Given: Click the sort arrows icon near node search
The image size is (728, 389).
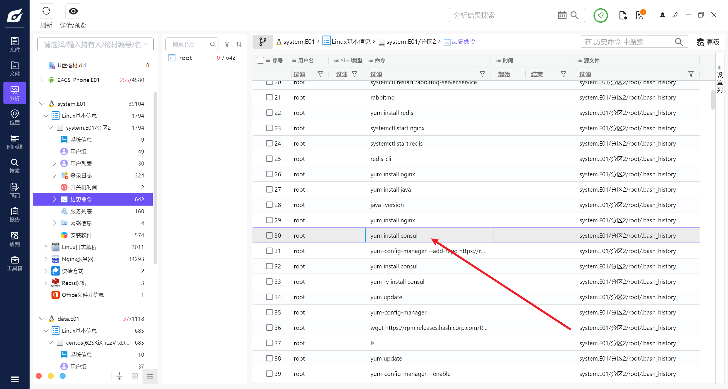Looking at the screenshot, I should 239,44.
